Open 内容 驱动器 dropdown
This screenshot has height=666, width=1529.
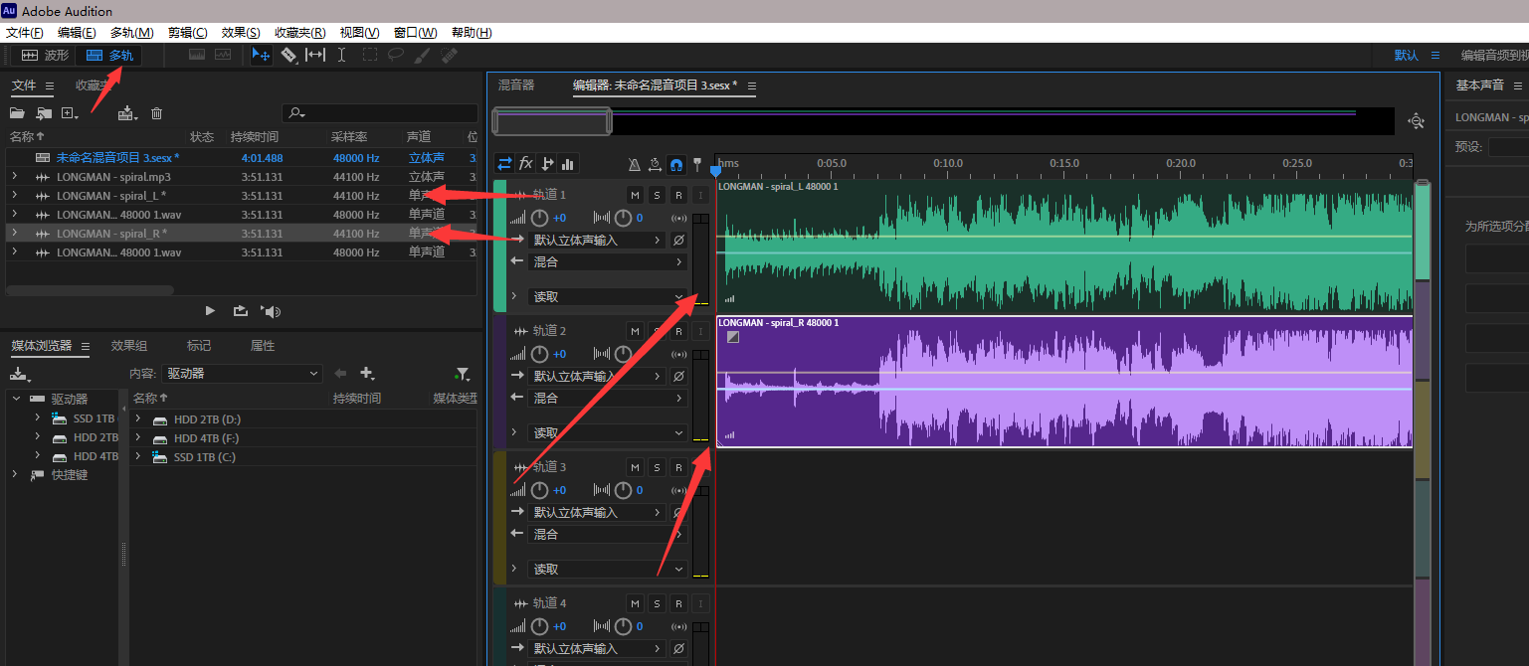pyautogui.click(x=243, y=374)
